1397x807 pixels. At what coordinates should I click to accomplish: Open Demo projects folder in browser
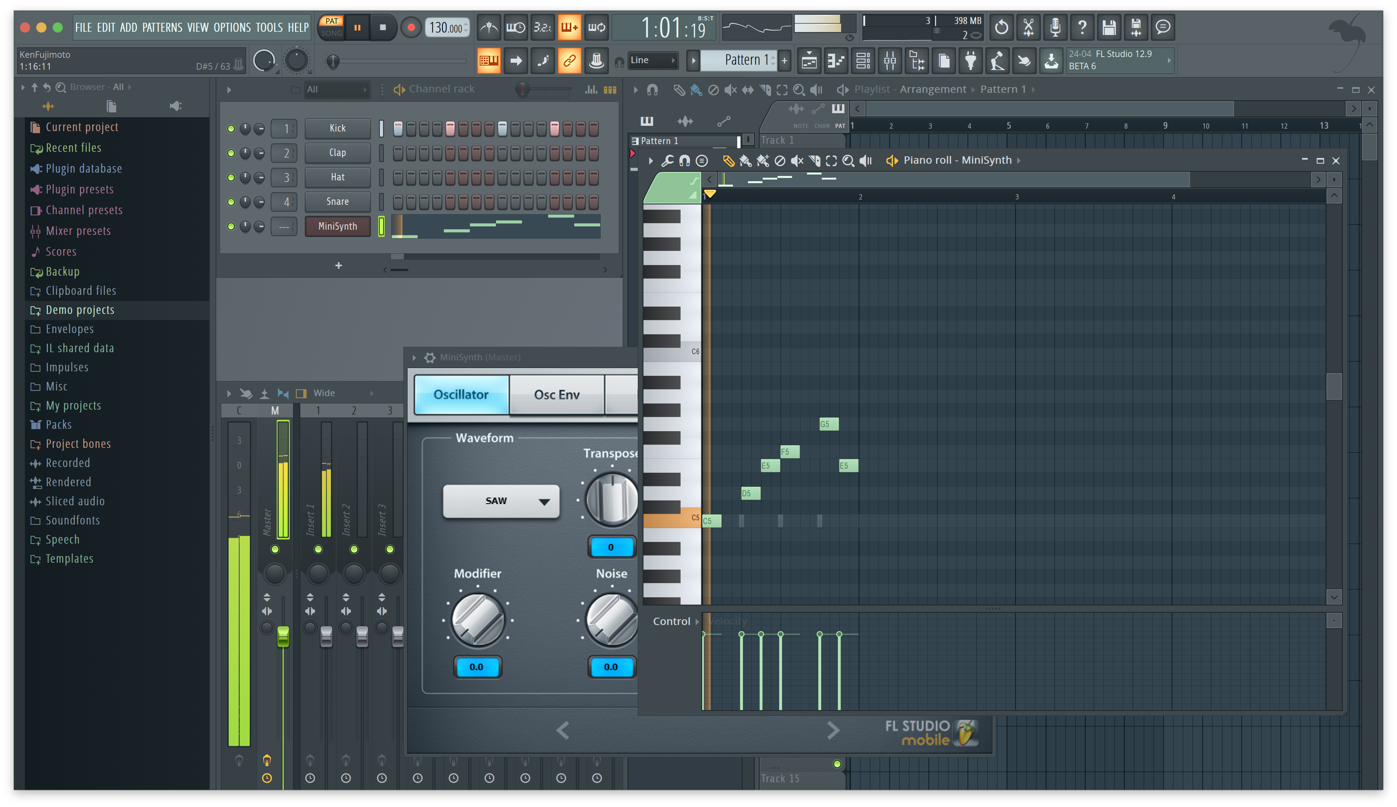coord(117,309)
